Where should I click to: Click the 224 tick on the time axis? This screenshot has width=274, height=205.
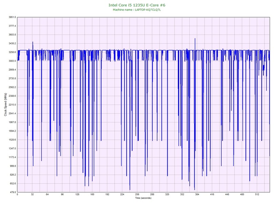tap(122, 194)
